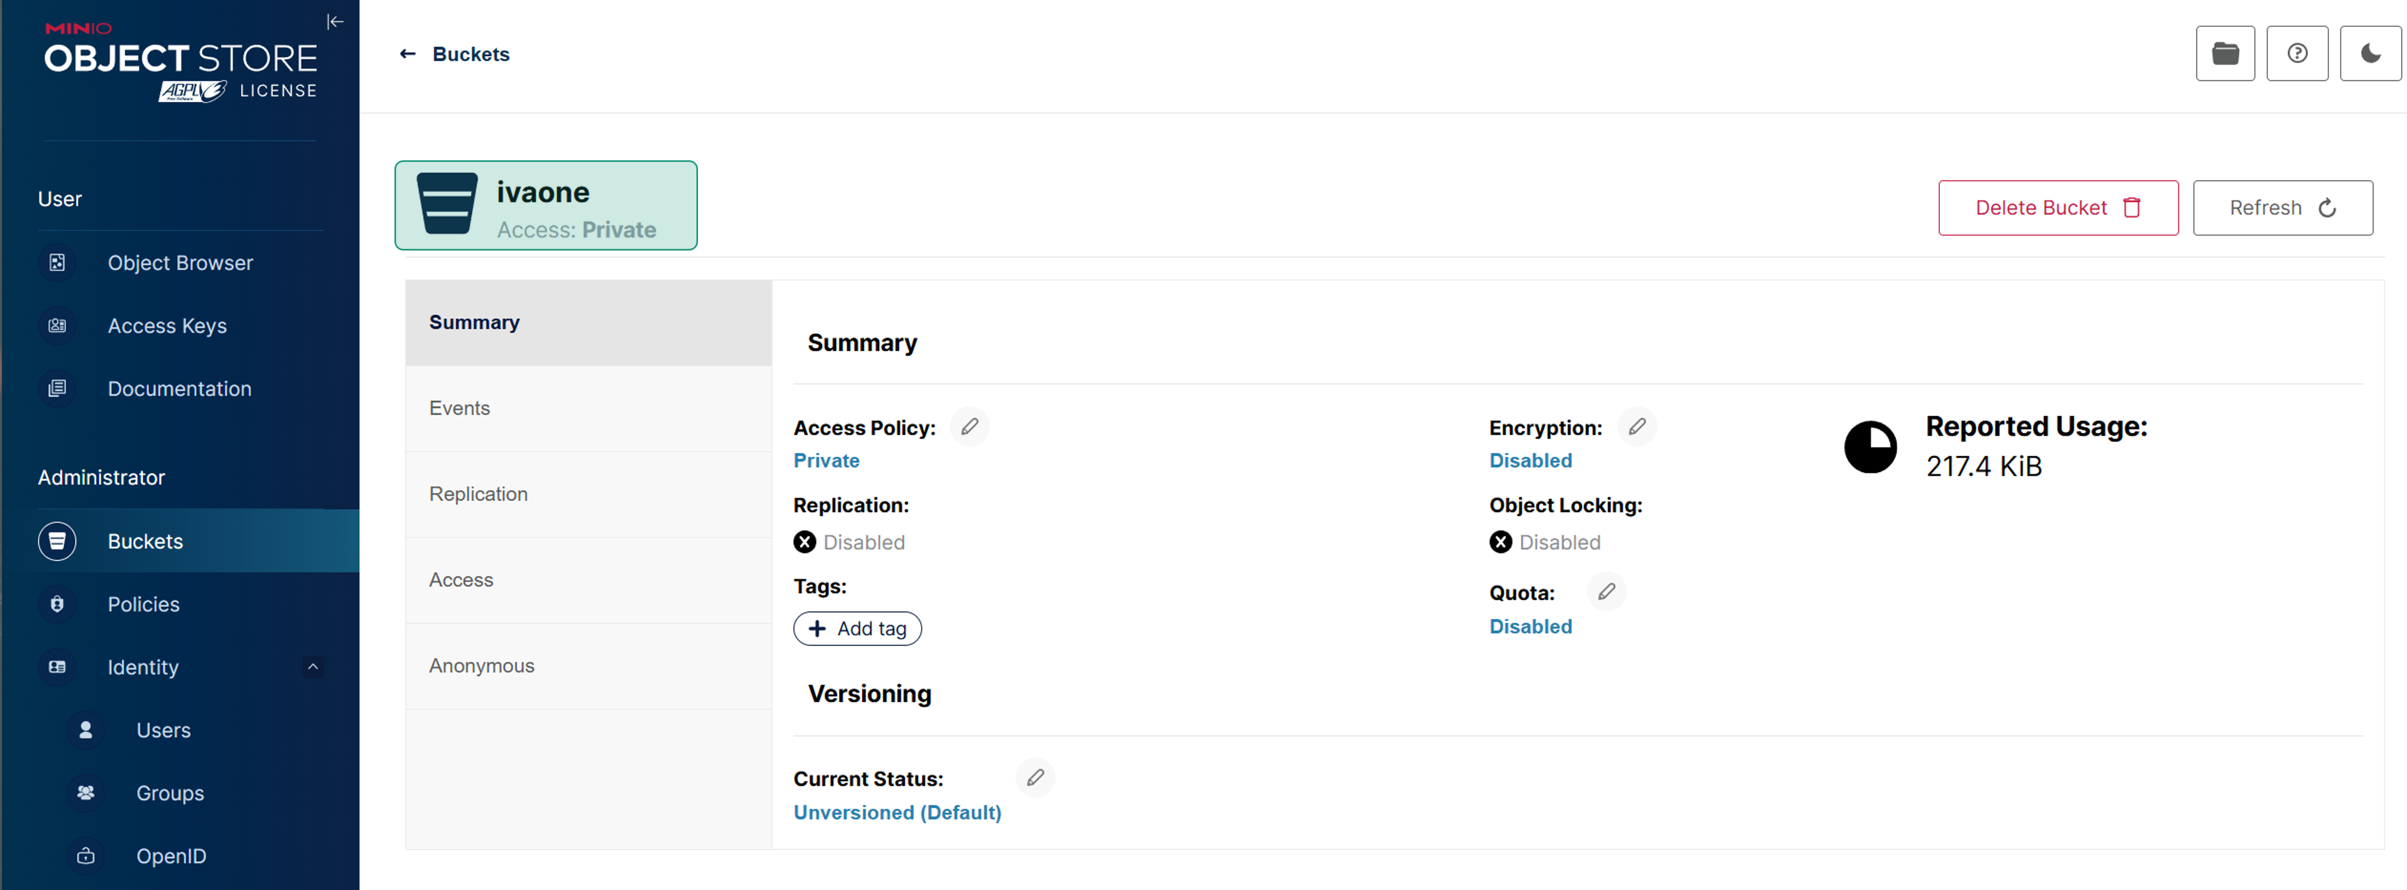Edit the Quota setting pencil icon
This screenshot has height=890, width=2407.
(1605, 592)
